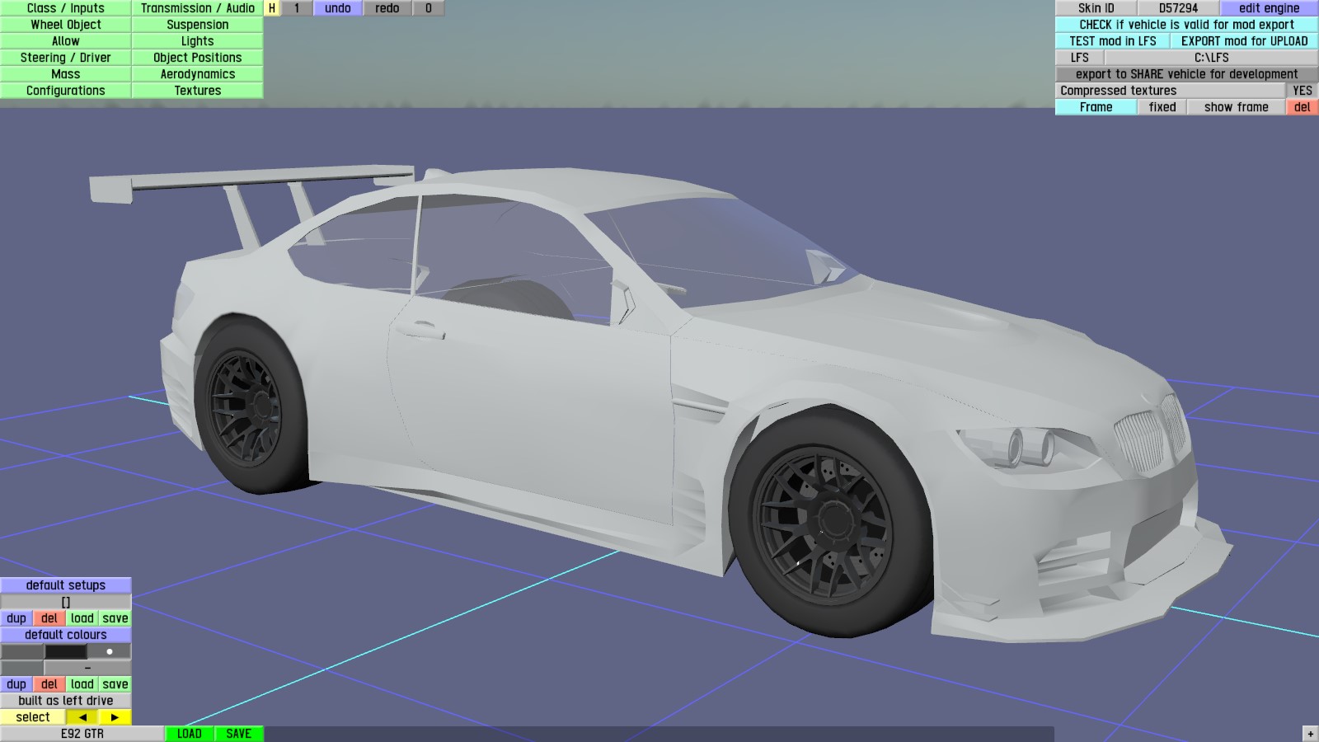Duplicate the default setup
Image resolution: width=1319 pixels, height=742 pixels.
[x=16, y=618]
